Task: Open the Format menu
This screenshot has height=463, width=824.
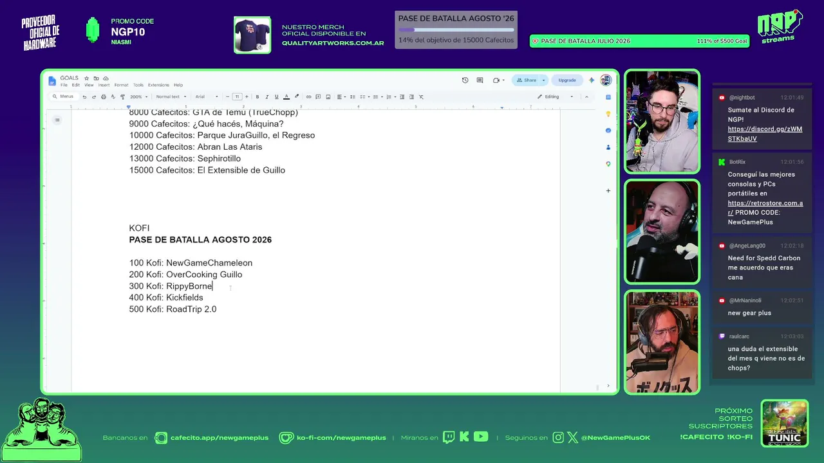Action: pyautogui.click(x=121, y=85)
